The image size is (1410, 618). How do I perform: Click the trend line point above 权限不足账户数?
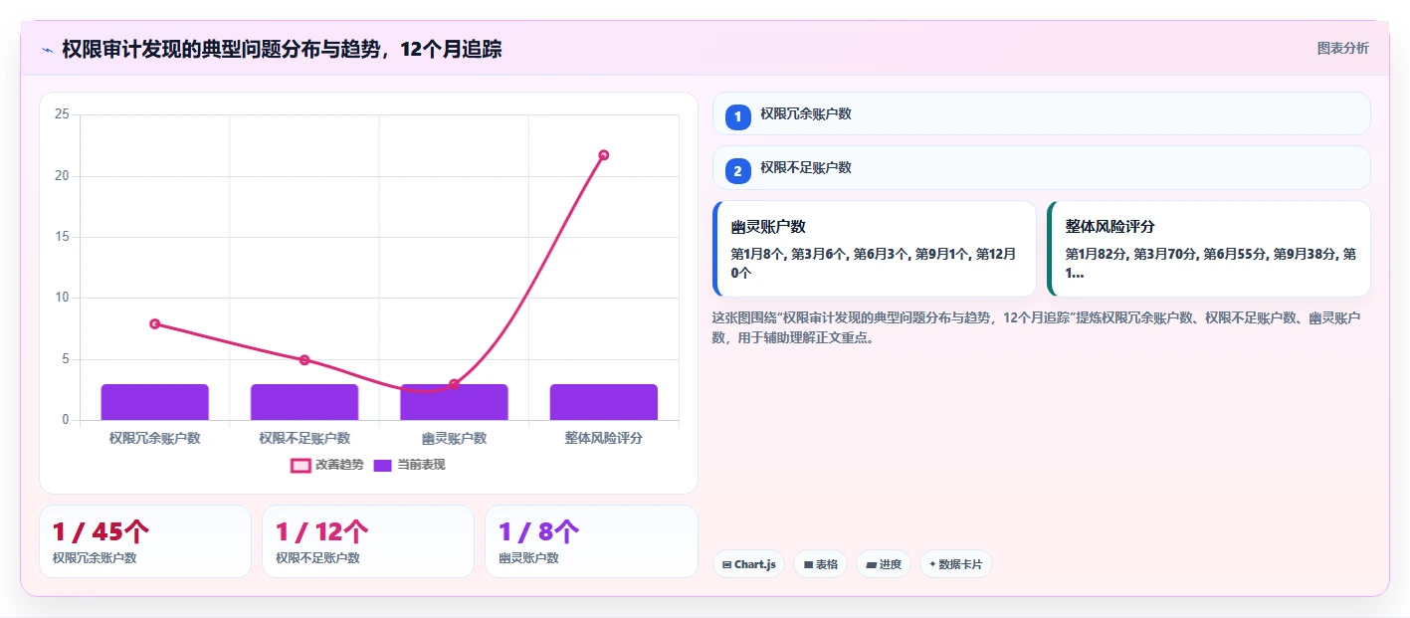pos(304,360)
